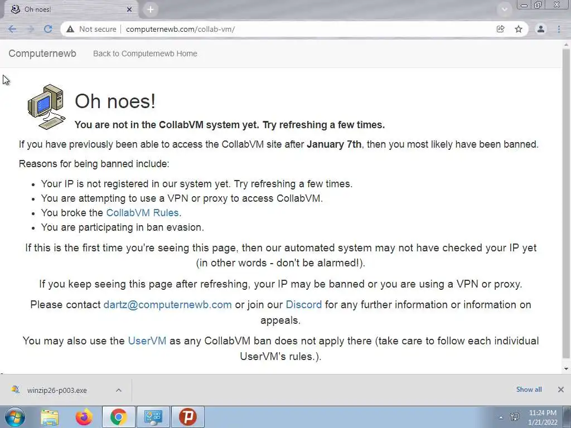
Task: Open the UserVM link
Action: pos(147,341)
